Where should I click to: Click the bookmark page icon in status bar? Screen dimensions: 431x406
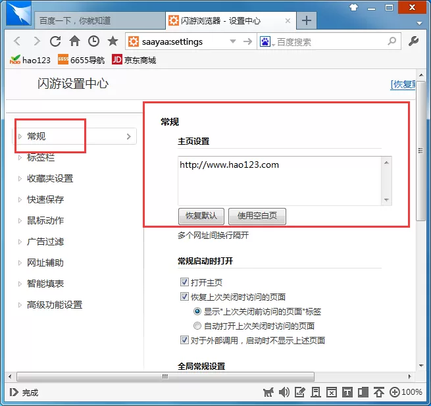point(316,392)
